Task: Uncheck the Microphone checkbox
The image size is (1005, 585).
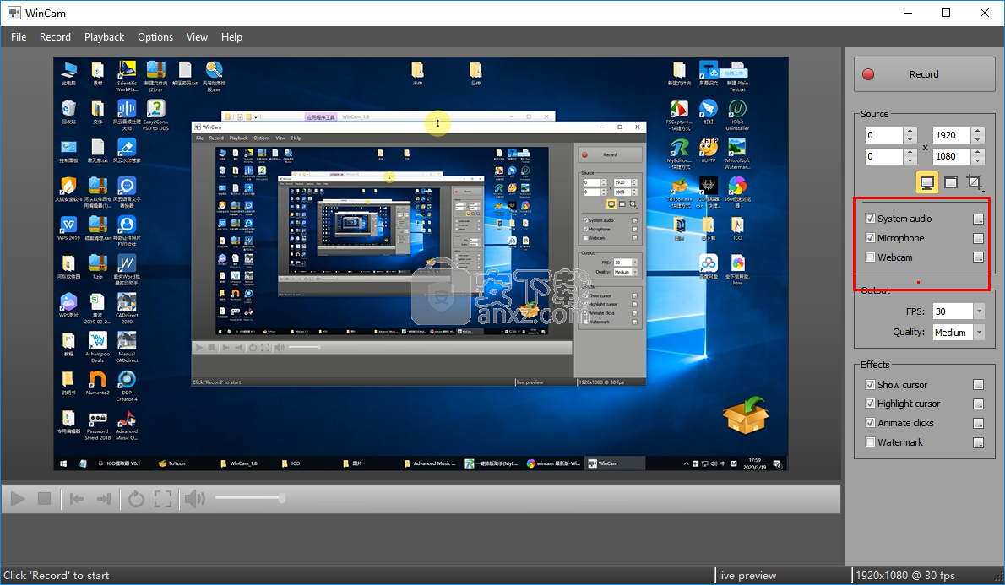Action: coord(870,238)
